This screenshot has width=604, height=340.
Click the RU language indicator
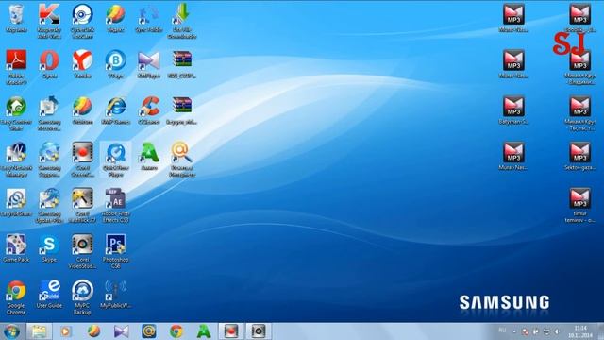coord(502,331)
